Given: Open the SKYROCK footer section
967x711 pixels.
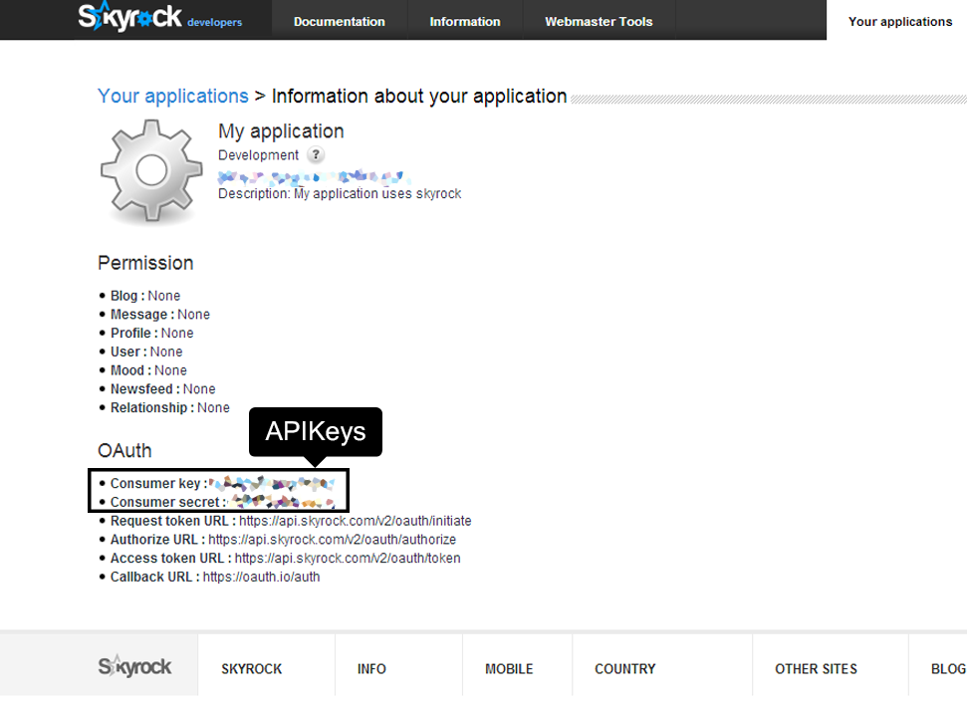Looking at the screenshot, I should tap(252, 669).
